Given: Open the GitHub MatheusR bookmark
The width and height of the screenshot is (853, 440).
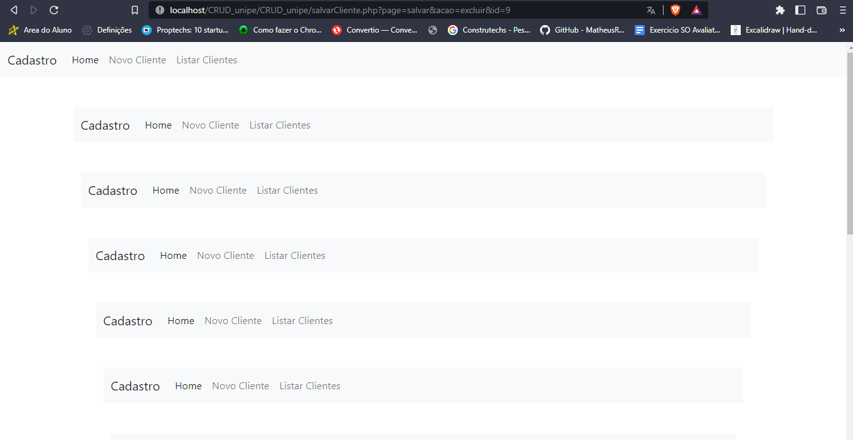Looking at the screenshot, I should pyautogui.click(x=582, y=29).
